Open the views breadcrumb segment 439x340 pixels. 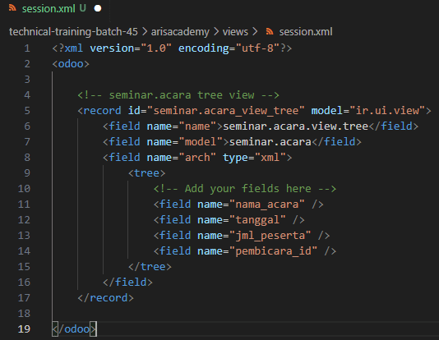point(235,32)
